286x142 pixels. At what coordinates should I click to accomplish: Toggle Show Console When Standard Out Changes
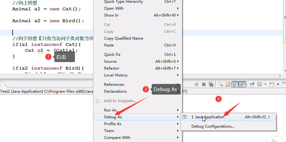tap(235, 84)
